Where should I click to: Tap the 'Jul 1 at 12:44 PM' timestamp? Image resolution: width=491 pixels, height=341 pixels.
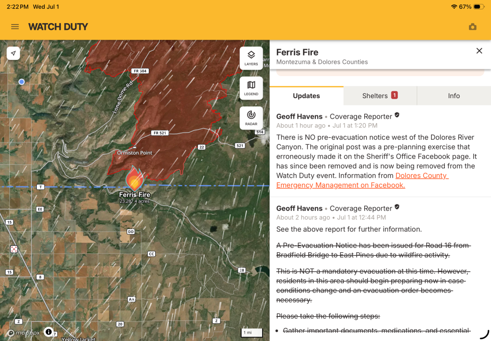361,217
